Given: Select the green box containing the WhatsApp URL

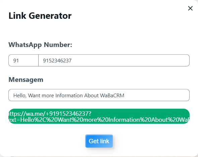Looking at the screenshot, I should pos(99,116).
